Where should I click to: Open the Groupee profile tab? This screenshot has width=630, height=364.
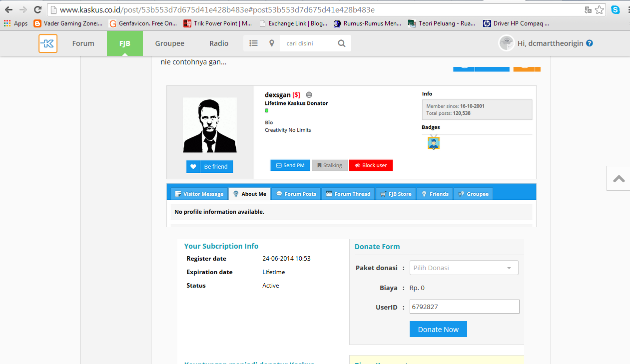point(473,194)
